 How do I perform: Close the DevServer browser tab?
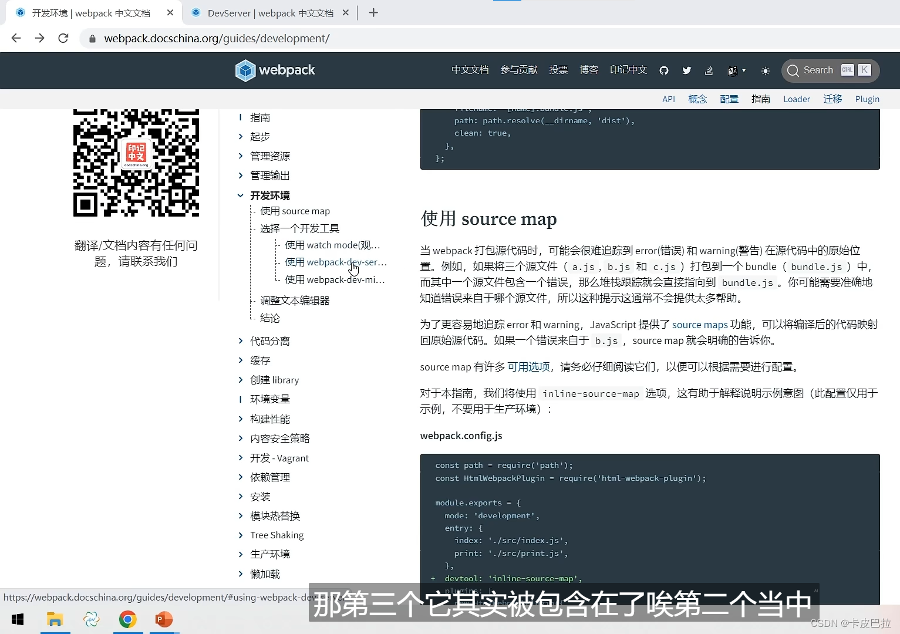point(346,12)
